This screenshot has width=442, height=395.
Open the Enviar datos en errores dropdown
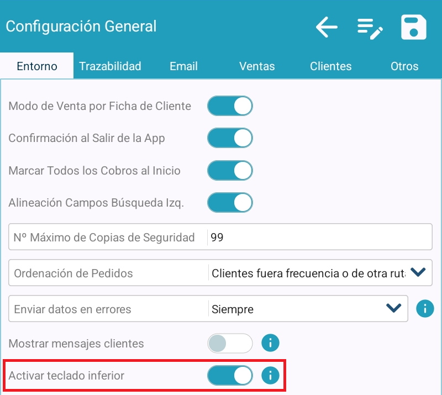click(393, 308)
